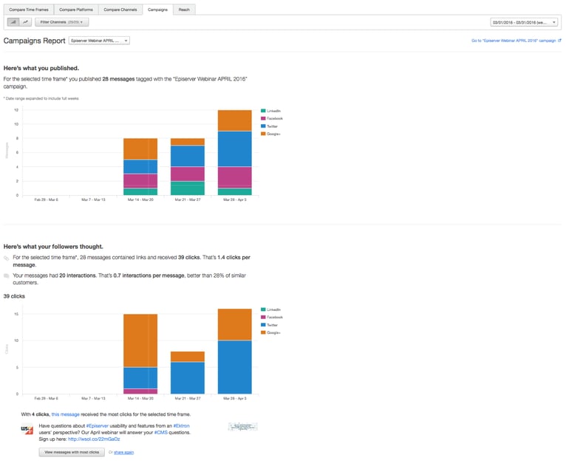Click the '39 clicks' chart title
This screenshot has height=469, width=566.
(x=14, y=296)
